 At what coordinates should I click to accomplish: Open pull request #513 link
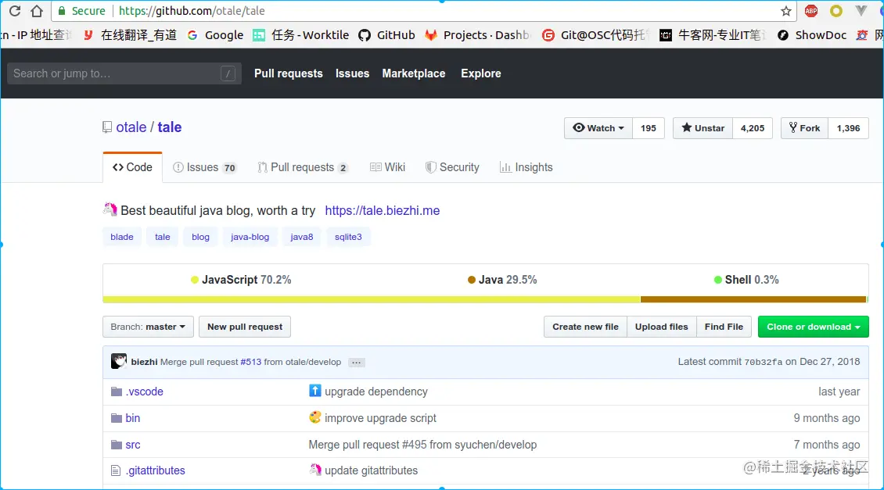click(x=251, y=362)
